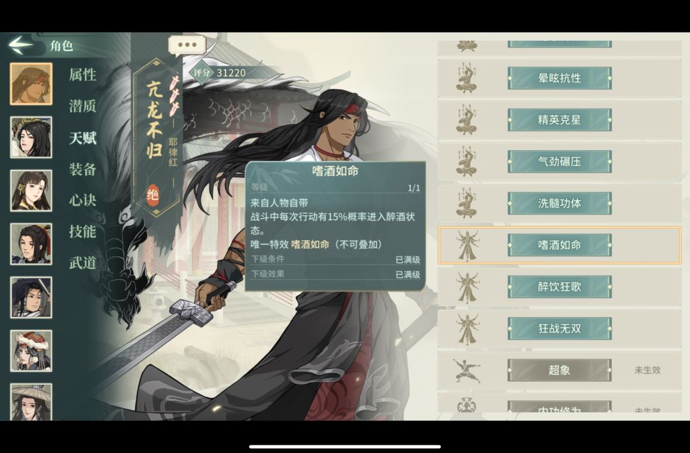Select the first character portrait with headband
The image size is (690, 453).
click(31, 84)
